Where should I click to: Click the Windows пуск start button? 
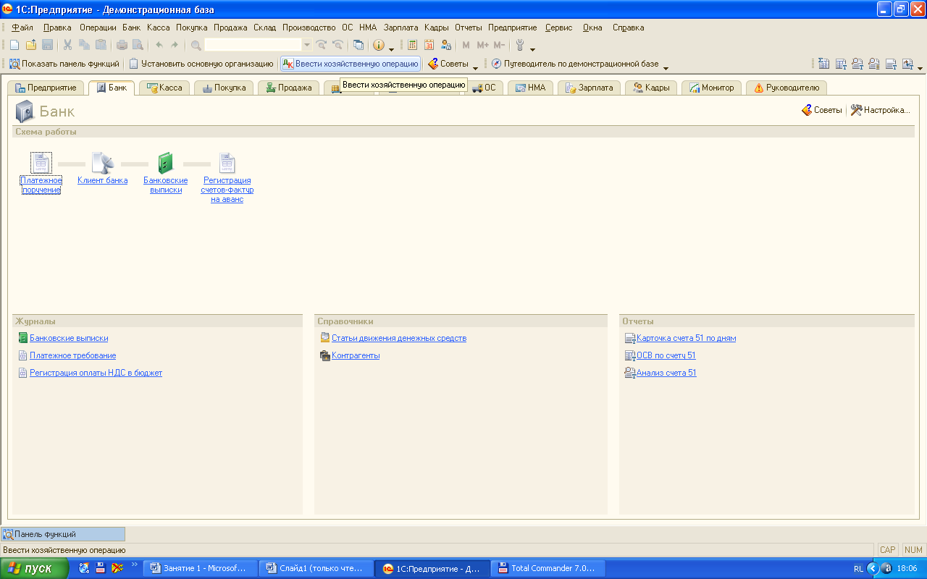point(34,568)
